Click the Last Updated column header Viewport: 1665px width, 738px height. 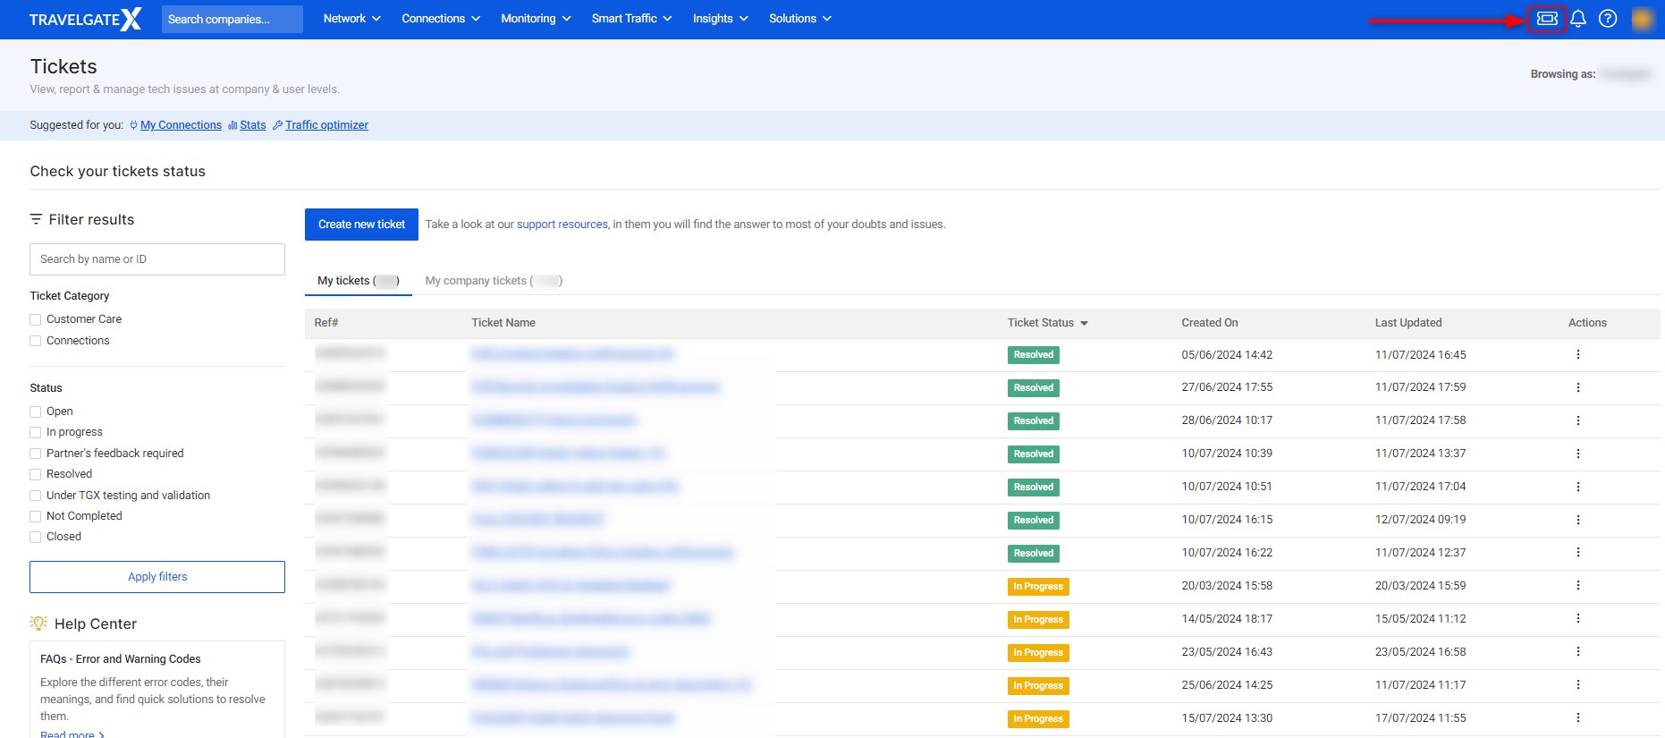[1408, 323]
